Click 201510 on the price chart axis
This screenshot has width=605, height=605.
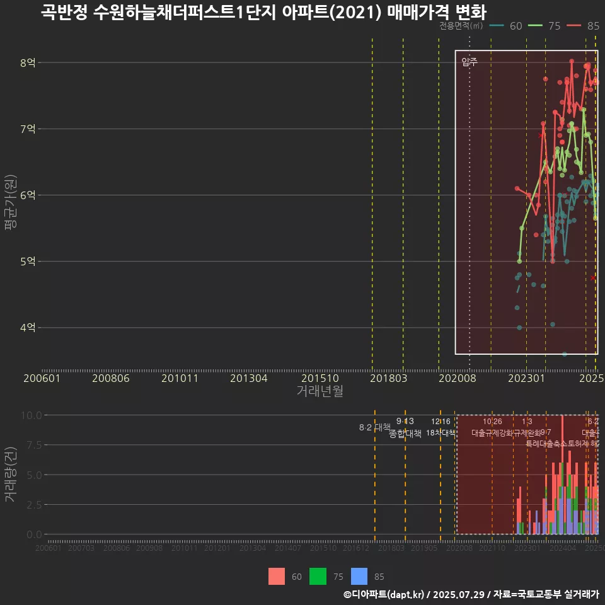[320, 378]
